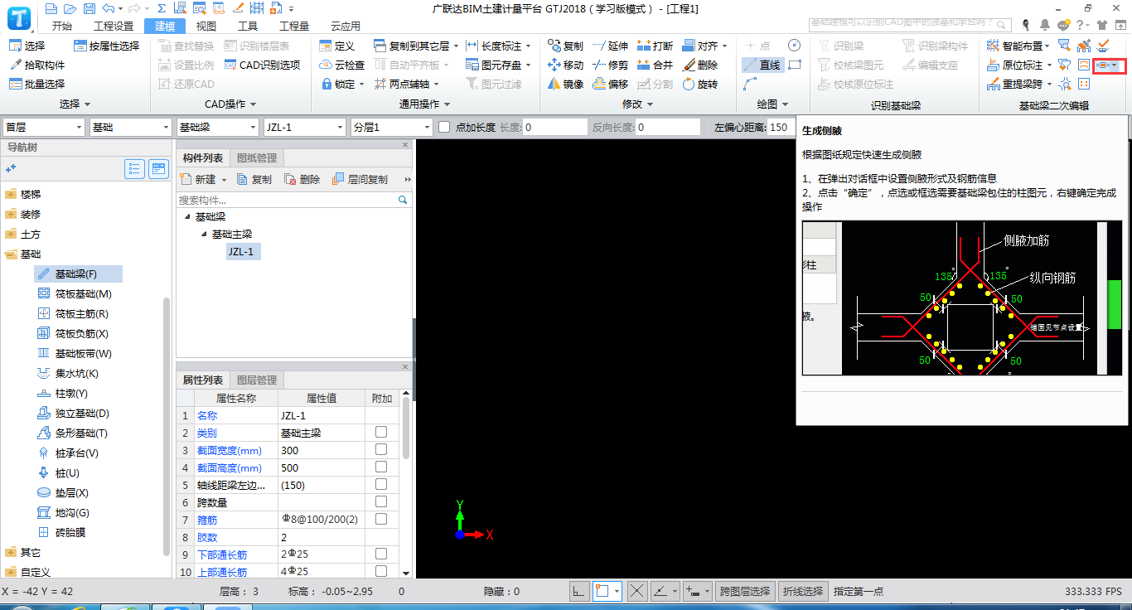Image resolution: width=1132 pixels, height=610 pixels.
Task: Tick the 附加 checkbox for 轴线距梁左边 row
Action: coord(381,484)
